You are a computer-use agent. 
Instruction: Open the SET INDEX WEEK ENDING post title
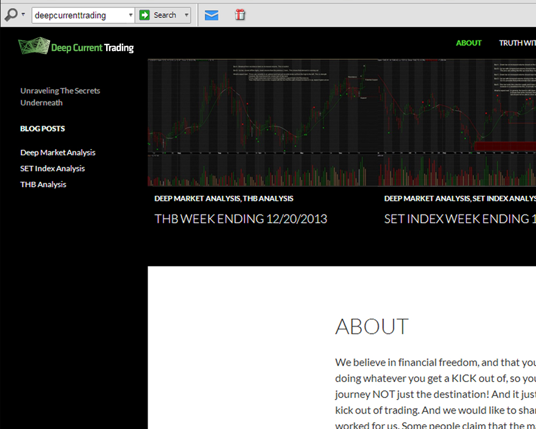(460, 219)
